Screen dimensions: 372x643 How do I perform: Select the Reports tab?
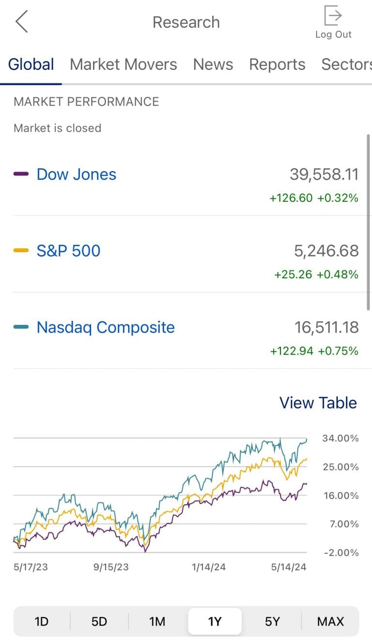point(277,64)
